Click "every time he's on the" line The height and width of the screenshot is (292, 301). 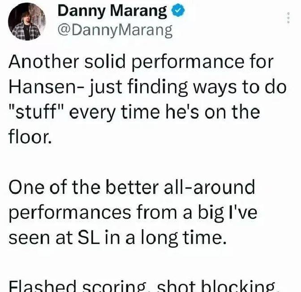pos(164,113)
